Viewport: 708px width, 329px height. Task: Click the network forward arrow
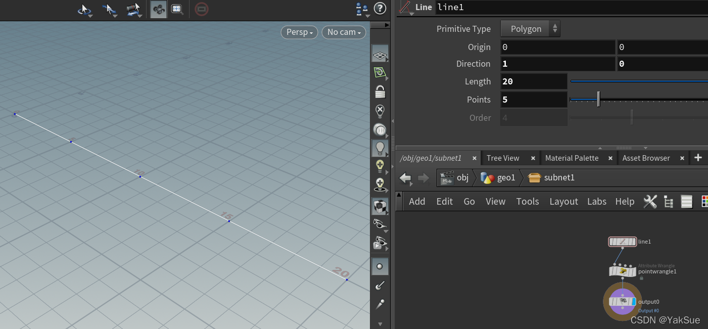coord(423,178)
